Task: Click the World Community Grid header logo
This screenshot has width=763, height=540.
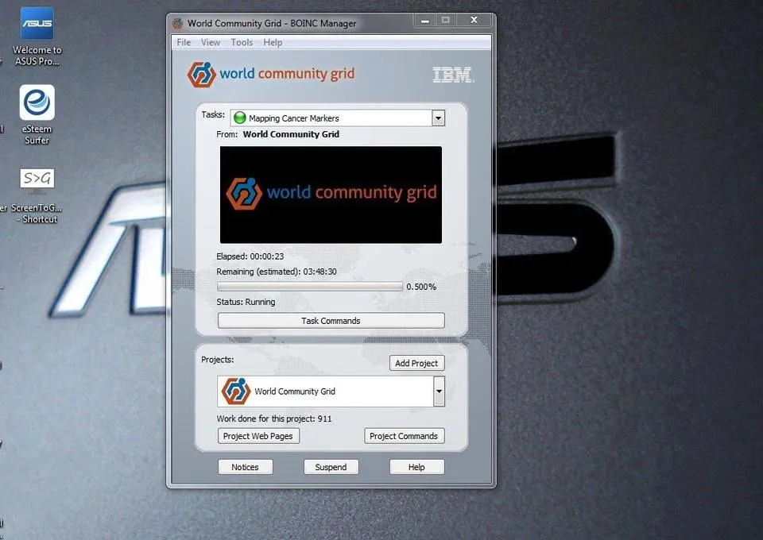Action: (x=271, y=74)
